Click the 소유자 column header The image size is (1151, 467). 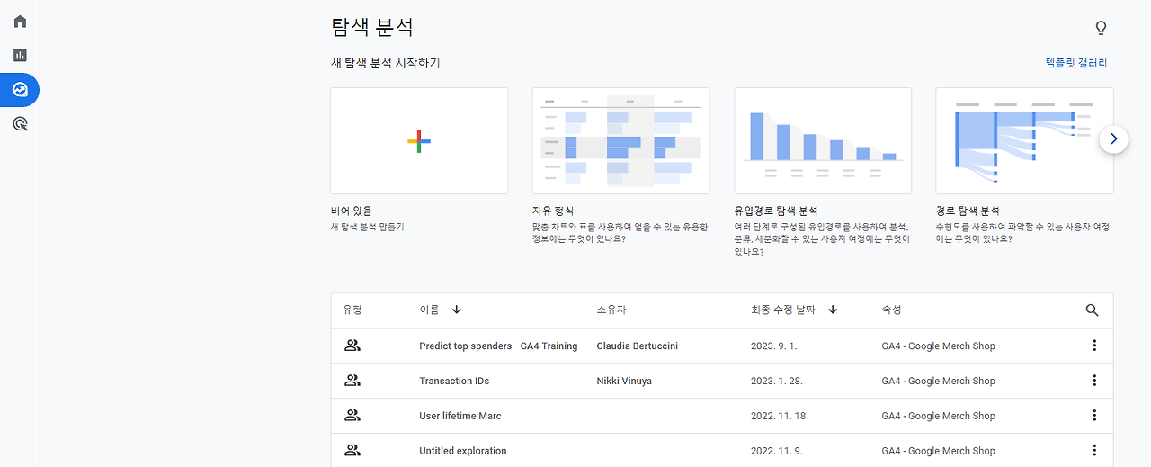(x=611, y=310)
